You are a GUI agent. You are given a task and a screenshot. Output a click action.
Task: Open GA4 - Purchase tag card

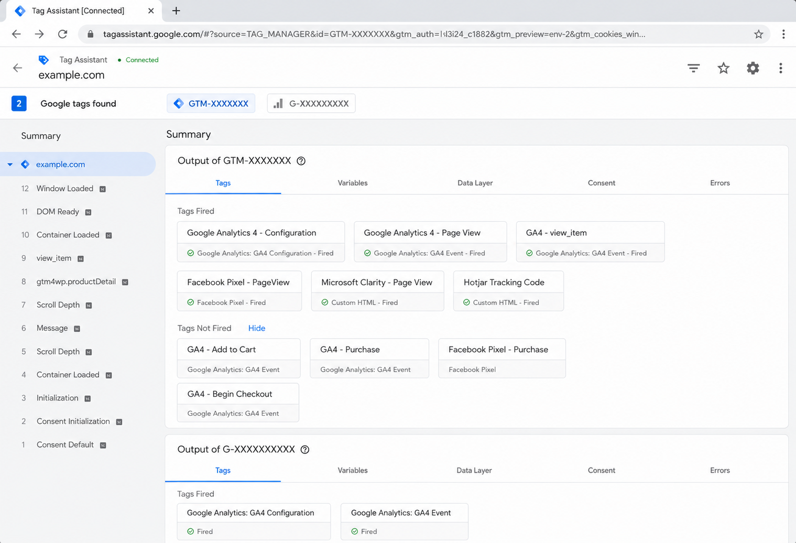click(369, 358)
